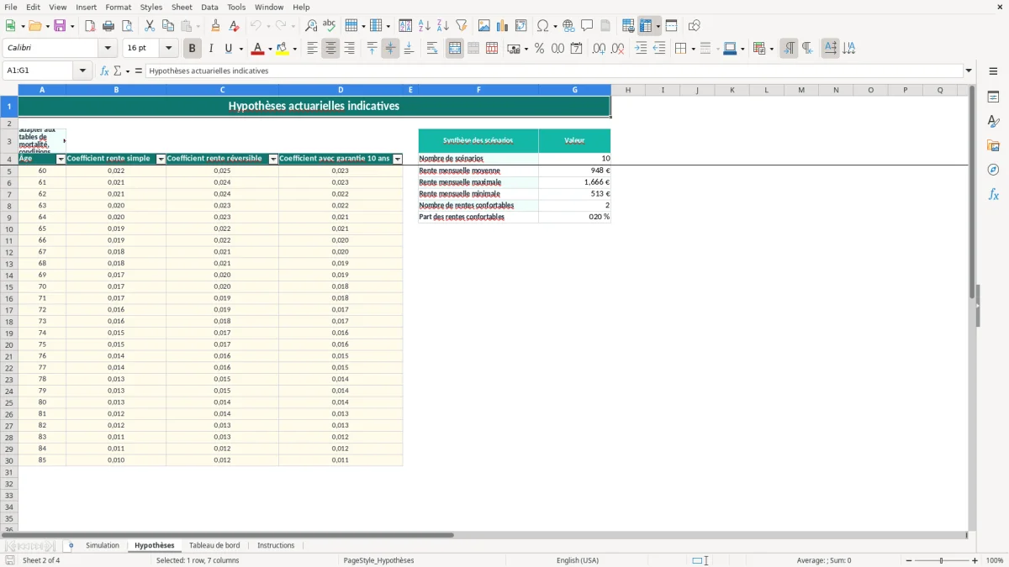Cut the selected cells
This screenshot has width=1009, height=567.
[150, 26]
